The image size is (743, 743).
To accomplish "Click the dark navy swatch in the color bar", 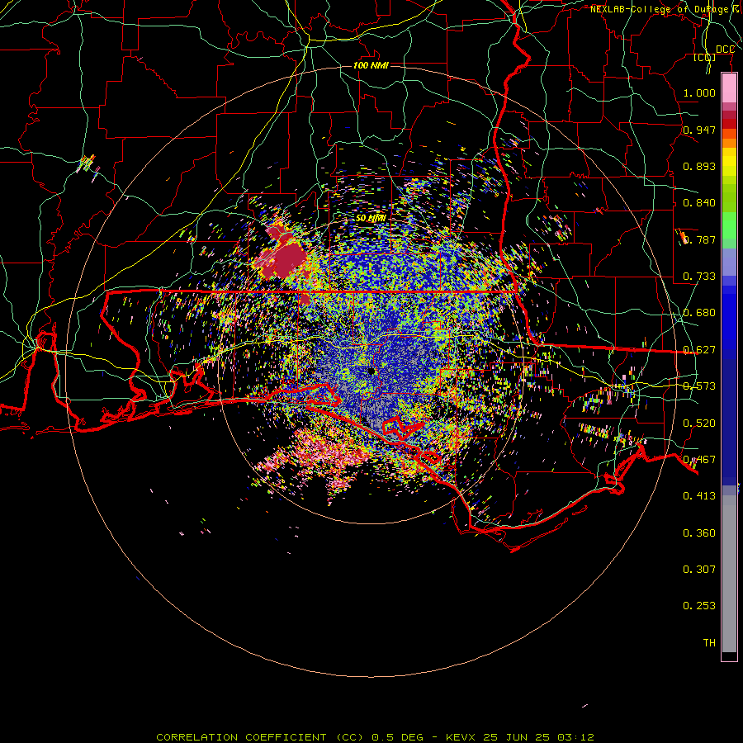I will tap(729, 417).
